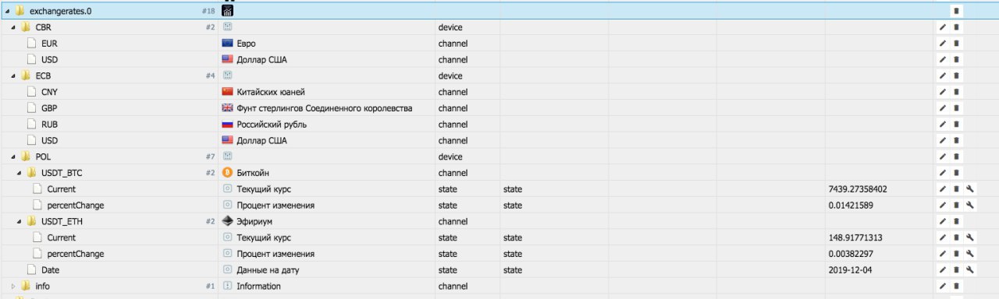
Task: Click the Bitcoin logo icon
Action: point(228,173)
